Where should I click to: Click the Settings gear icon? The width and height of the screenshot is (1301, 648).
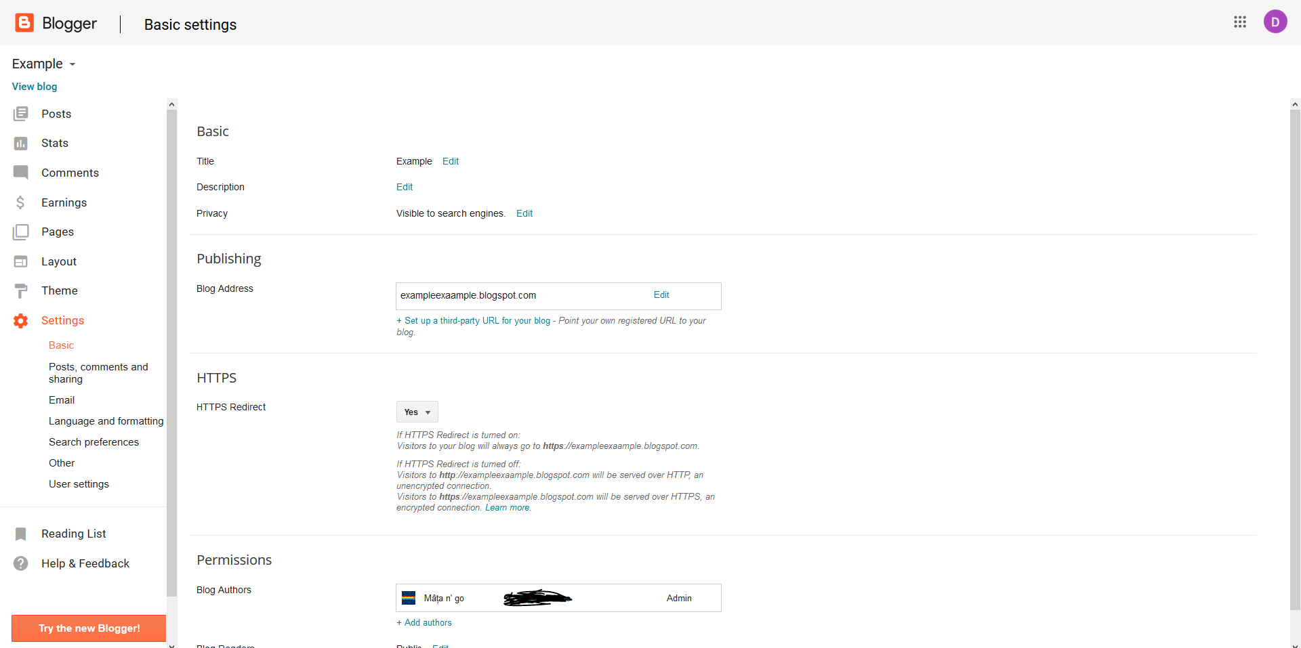tap(21, 321)
